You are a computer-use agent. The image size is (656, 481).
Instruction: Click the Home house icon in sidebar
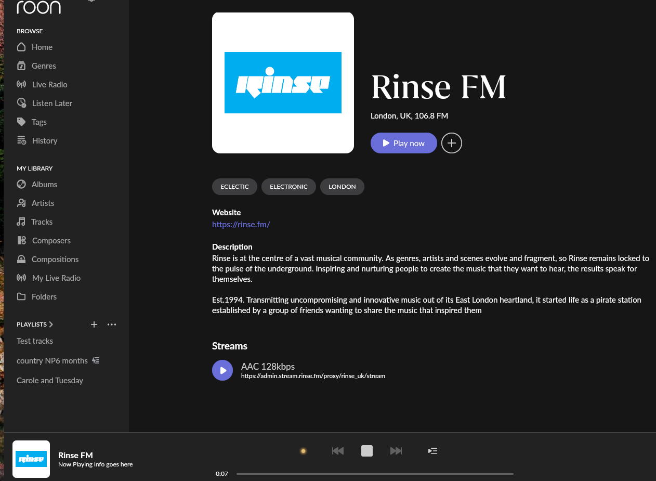pyautogui.click(x=21, y=47)
